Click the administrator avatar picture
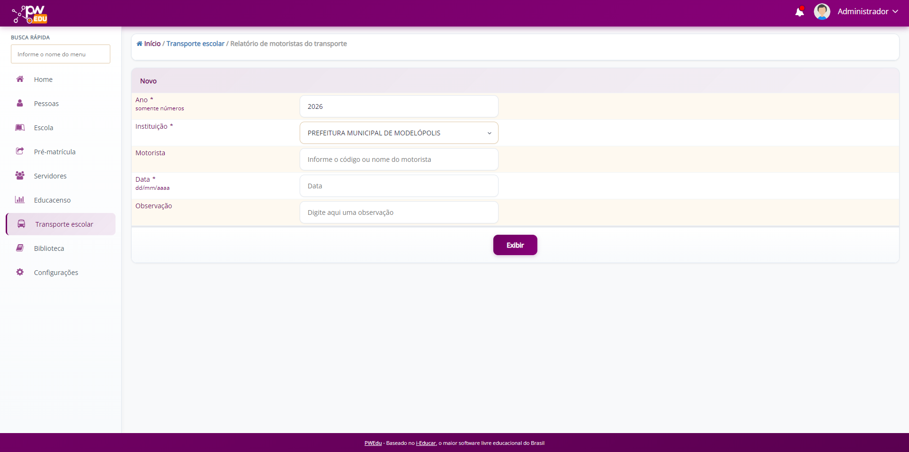 coord(822,12)
